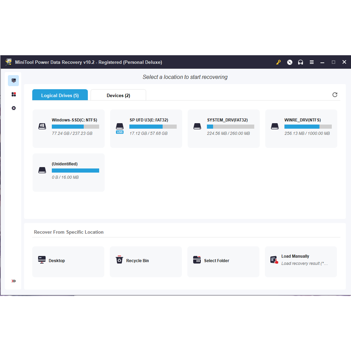Click the Windows-SSD drive icon
The image size is (351, 351).
42,126
